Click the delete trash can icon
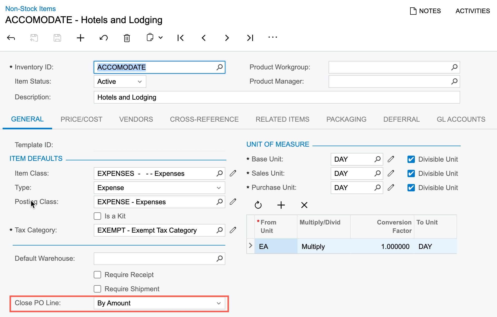The width and height of the screenshot is (497, 317). pos(127,38)
